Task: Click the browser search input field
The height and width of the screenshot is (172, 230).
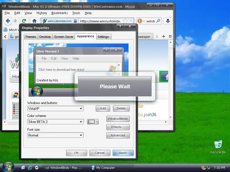Action: [x=151, y=21]
